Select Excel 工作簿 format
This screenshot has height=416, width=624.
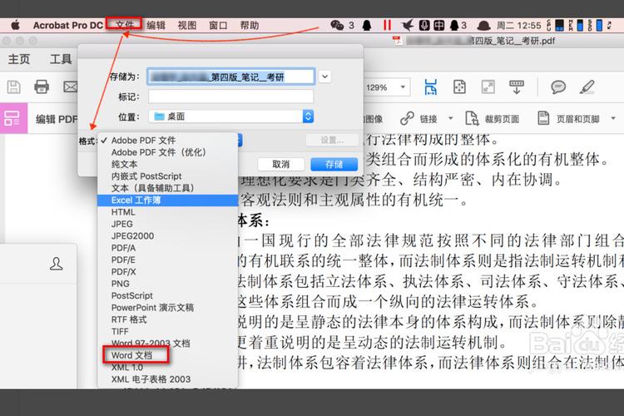click(x=167, y=200)
